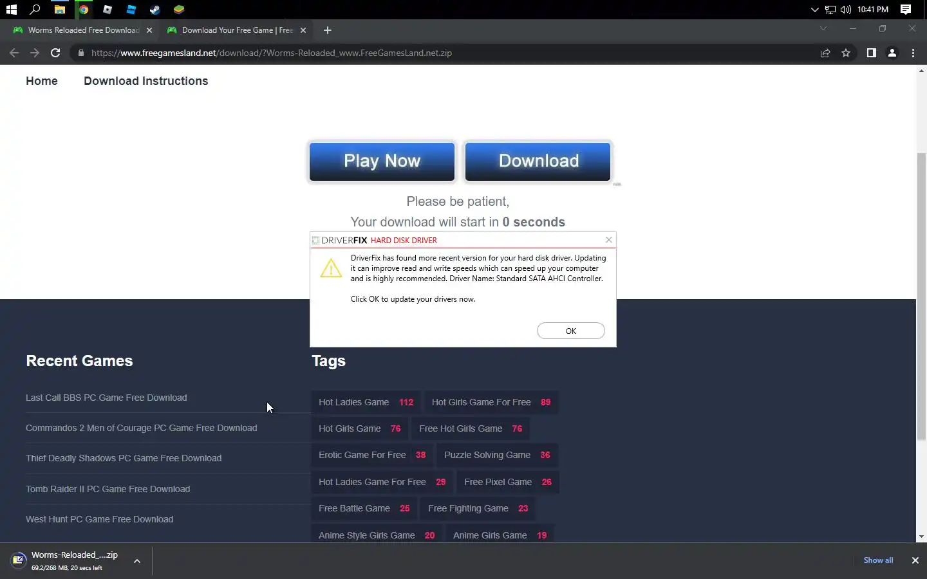Open Tomb Raider II game link
927x579 pixels.
108,489
